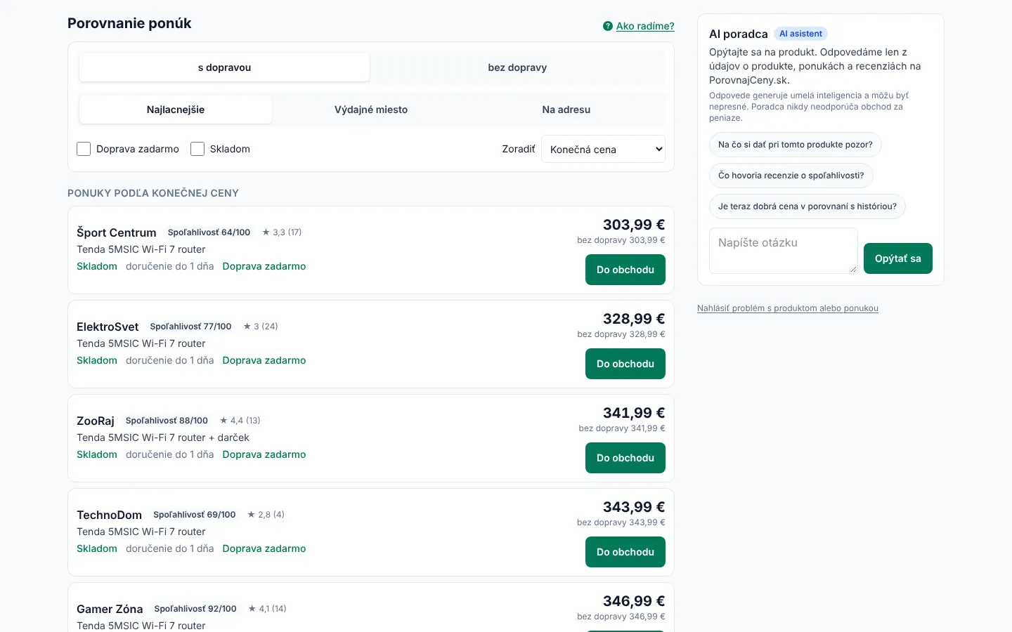Image resolution: width=1012 pixels, height=632 pixels.
Task: Switch to the s dopravou tab
Action: click(x=224, y=67)
